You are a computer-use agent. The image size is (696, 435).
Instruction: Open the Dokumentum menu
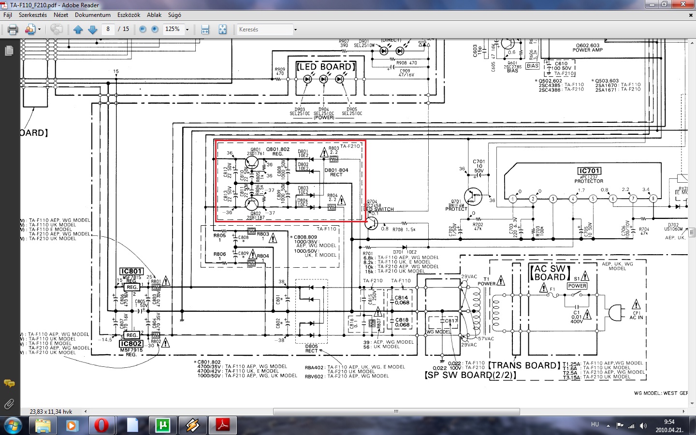(93, 15)
